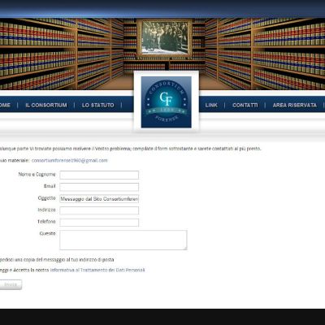Click the group photo in library banner

click(165, 37)
